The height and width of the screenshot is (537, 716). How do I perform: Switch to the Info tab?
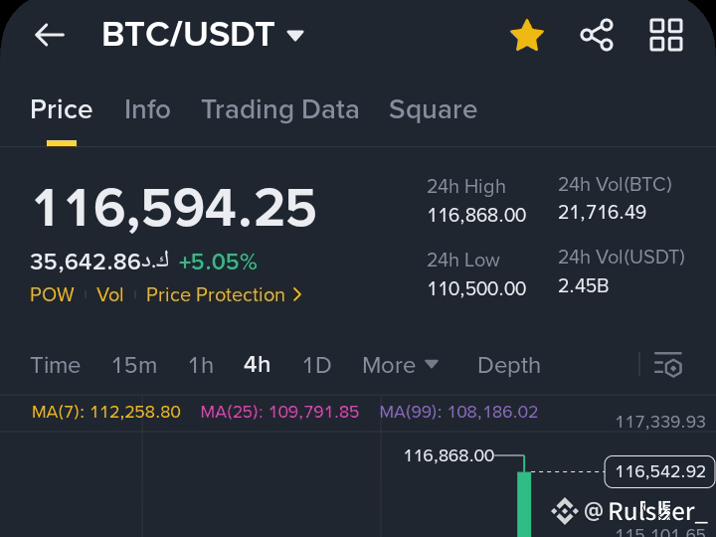(147, 109)
